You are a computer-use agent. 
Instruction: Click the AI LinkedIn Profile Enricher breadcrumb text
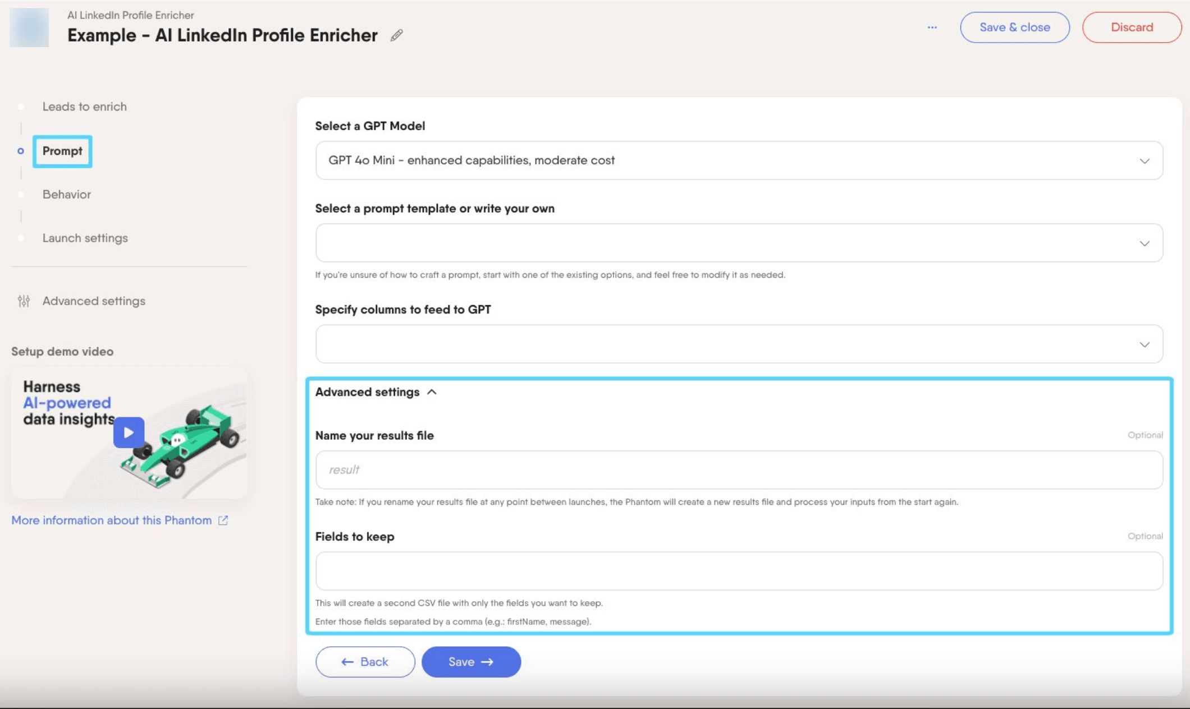point(131,15)
